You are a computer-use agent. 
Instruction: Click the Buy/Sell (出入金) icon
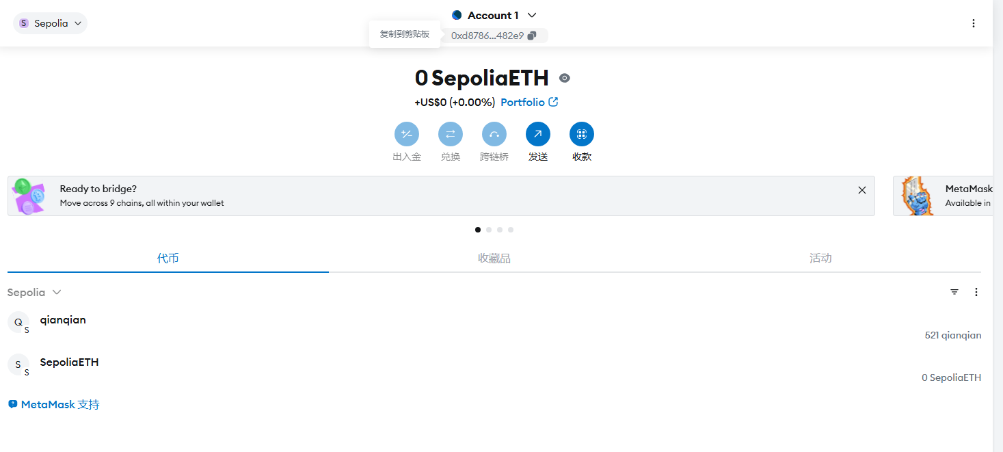point(406,134)
